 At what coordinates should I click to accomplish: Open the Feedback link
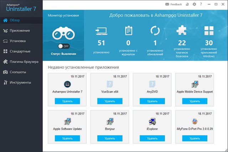pyautogui.click(x=173, y=4)
